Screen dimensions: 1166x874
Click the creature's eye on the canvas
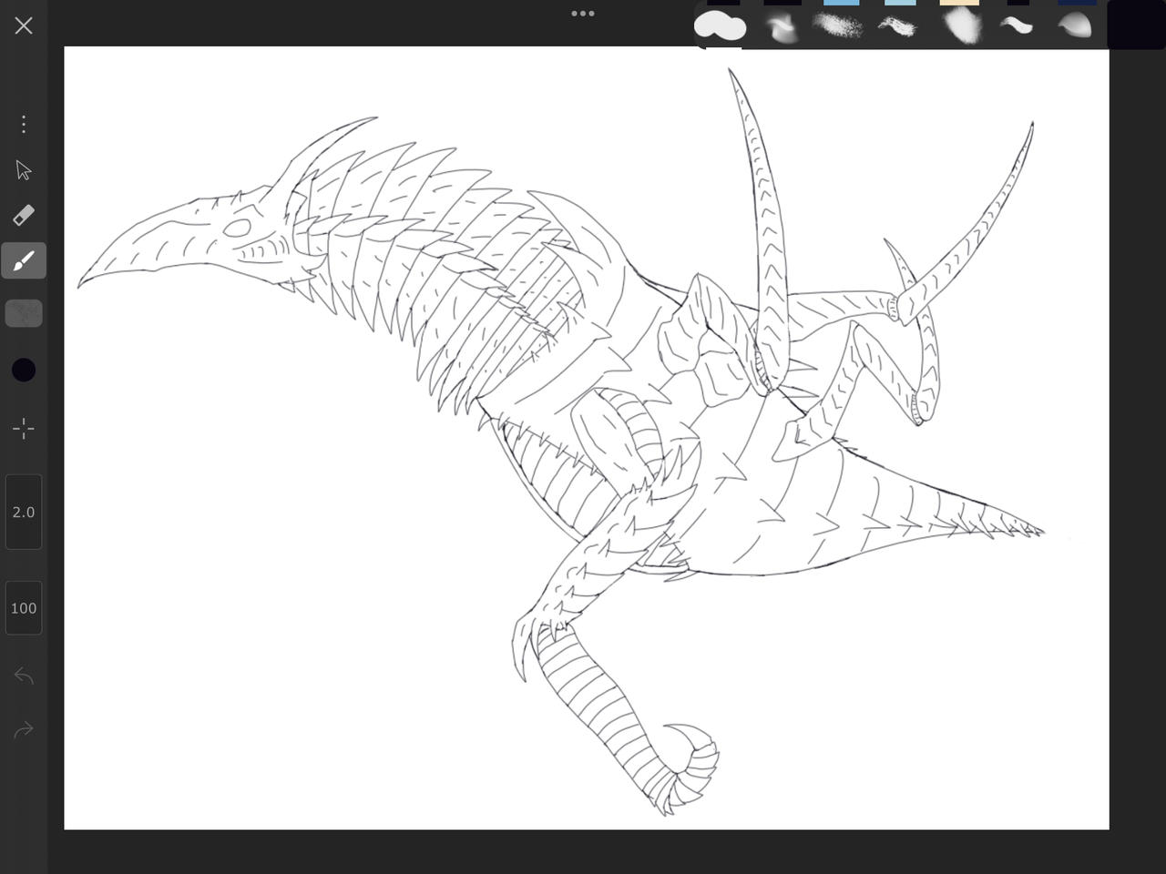click(238, 228)
